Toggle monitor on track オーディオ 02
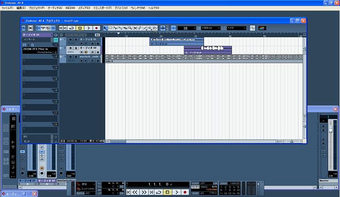The width and height of the screenshot is (340, 197). [86, 52]
